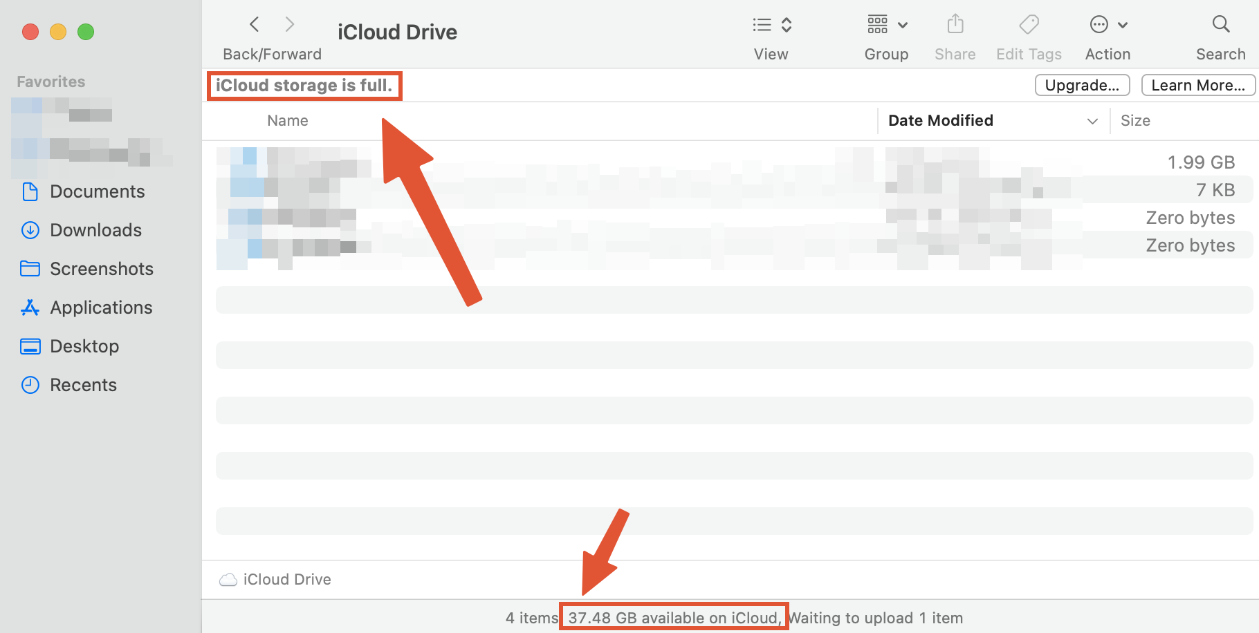This screenshot has width=1259, height=633.
Task: Click the 'iCloud storage is full.' message
Action: tap(304, 85)
